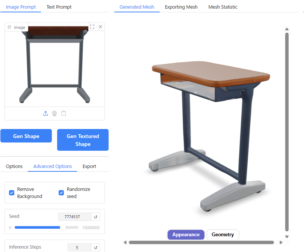This screenshot has width=304, height=252.
Task: Open the Mesh Statistic tab
Action: 223,7
